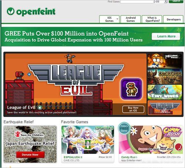Open the League of Evil purple app icon
The width and height of the screenshot is (185, 168).
pyautogui.click(x=131, y=89)
